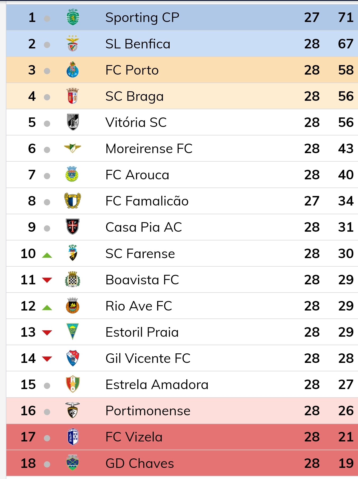
Task: Click the SC Braga club crest
Action: [72, 96]
